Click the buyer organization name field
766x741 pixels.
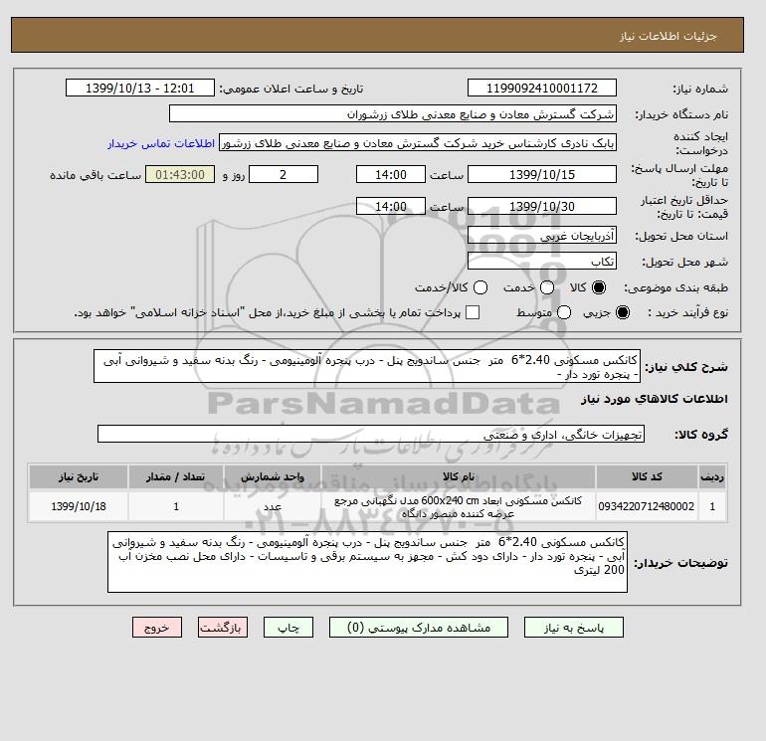[392, 114]
